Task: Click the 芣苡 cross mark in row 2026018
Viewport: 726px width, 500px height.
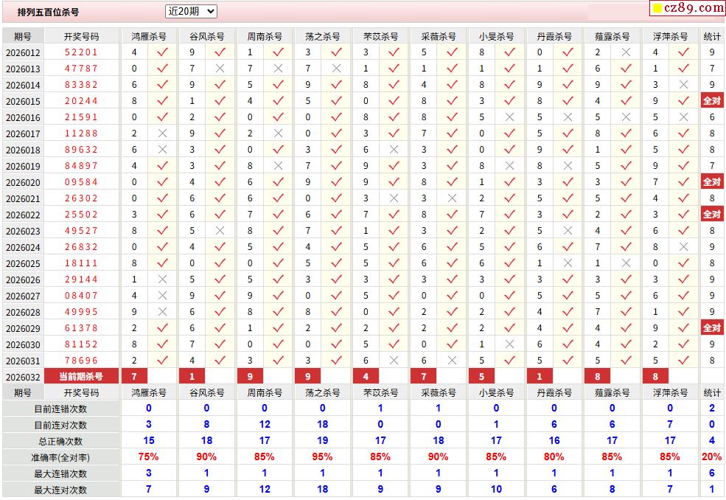Action: point(394,150)
